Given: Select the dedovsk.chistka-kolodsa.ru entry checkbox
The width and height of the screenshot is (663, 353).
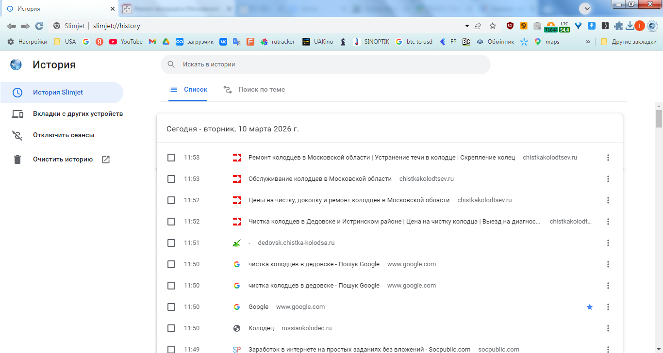Looking at the screenshot, I should coord(171,243).
